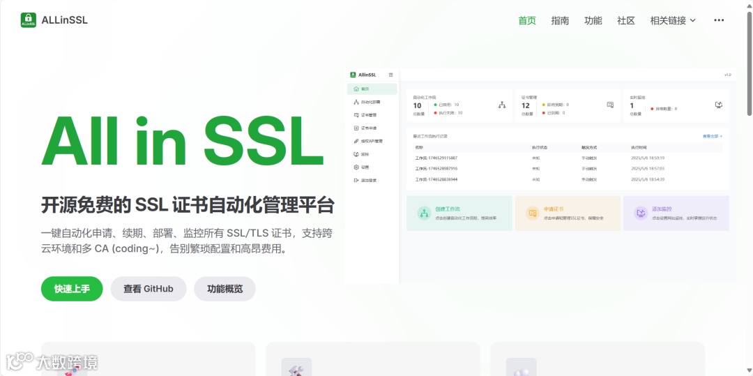Click the monitor icon in 实时监控 card
Screen dimensions: 753x376
(x=719, y=105)
